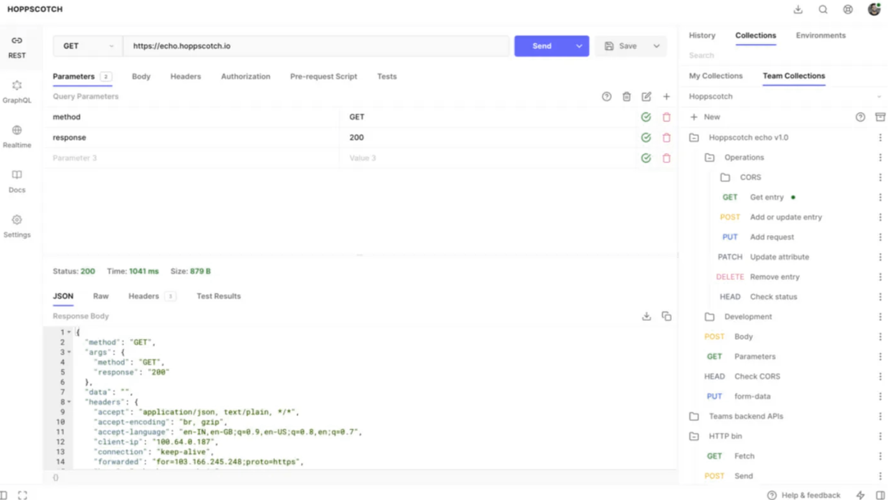Image resolution: width=894 pixels, height=500 pixels.
Task: Add a new query parameter
Action: tap(667, 97)
